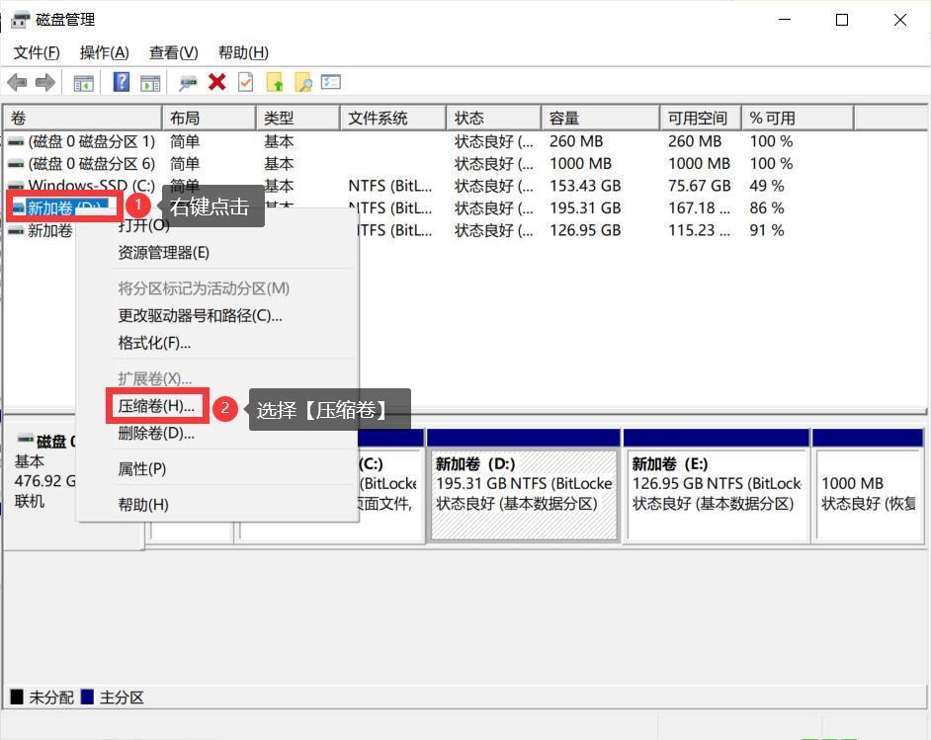This screenshot has height=740, width=931.
Task: Click the back navigation arrow
Action: coord(16,82)
